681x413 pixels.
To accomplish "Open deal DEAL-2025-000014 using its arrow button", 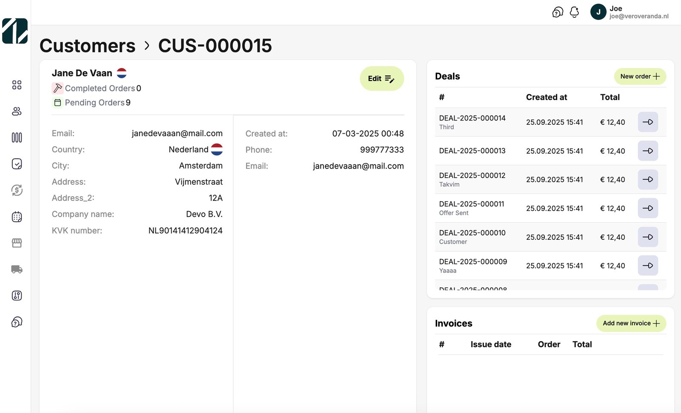I will [648, 122].
